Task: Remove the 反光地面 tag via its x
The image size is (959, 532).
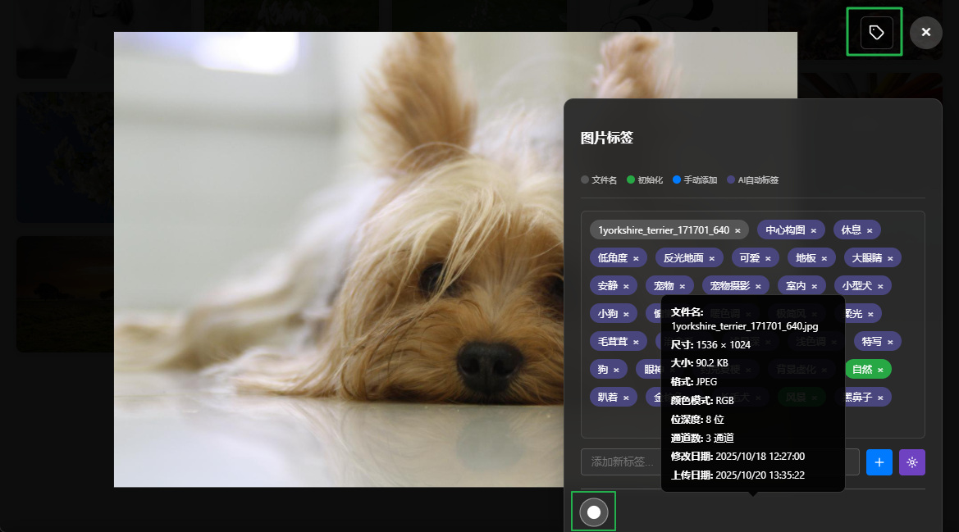Action: point(712,258)
